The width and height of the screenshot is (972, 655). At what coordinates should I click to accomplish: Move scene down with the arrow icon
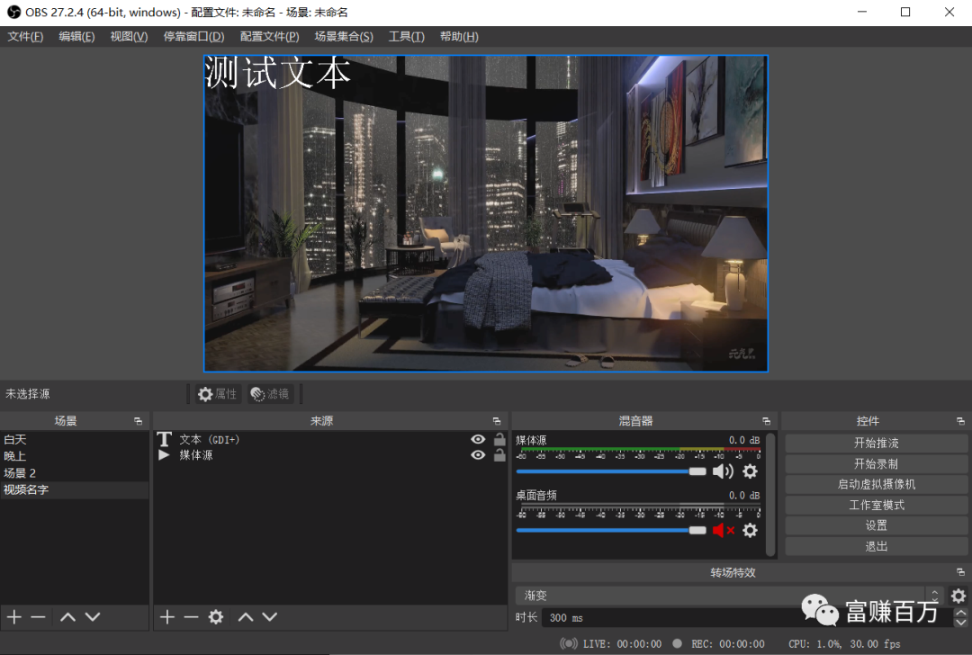click(92, 617)
